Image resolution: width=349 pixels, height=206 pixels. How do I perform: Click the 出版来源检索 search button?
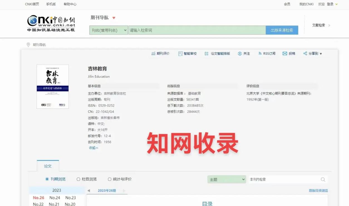[x=282, y=30]
